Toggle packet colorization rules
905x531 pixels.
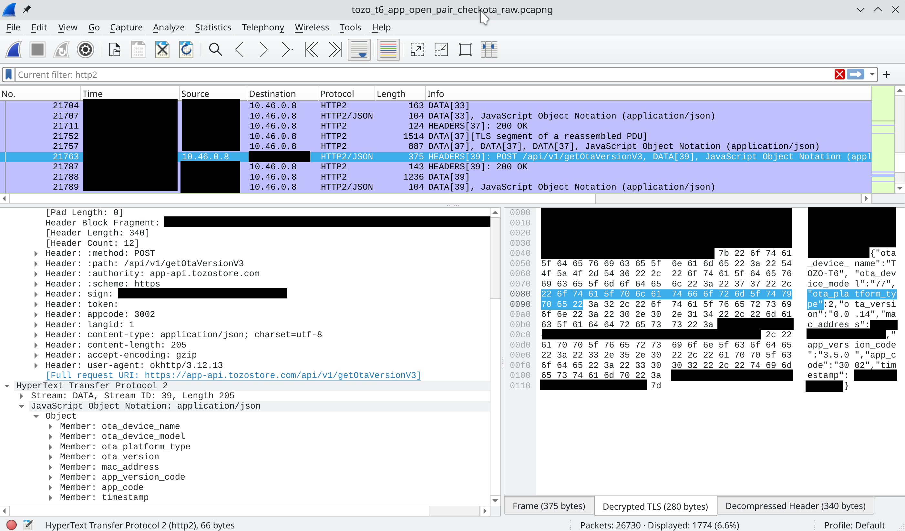pyautogui.click(x=388, y=49)
